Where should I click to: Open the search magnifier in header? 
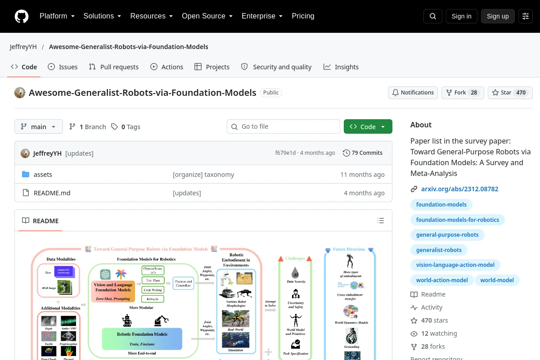coord(433,16)
